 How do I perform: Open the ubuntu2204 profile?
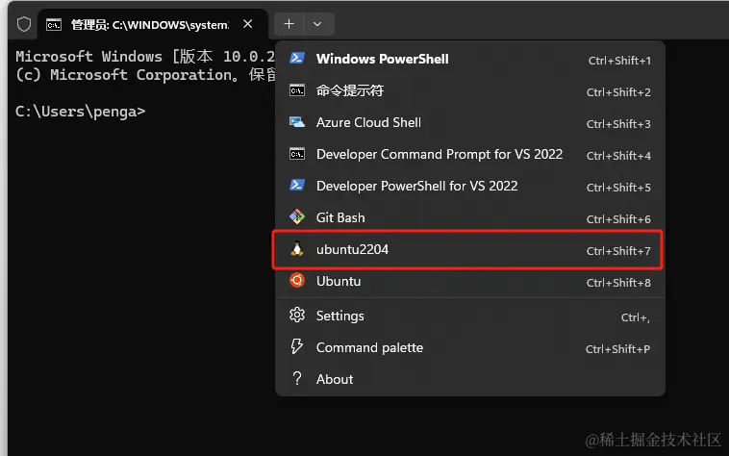467,249
